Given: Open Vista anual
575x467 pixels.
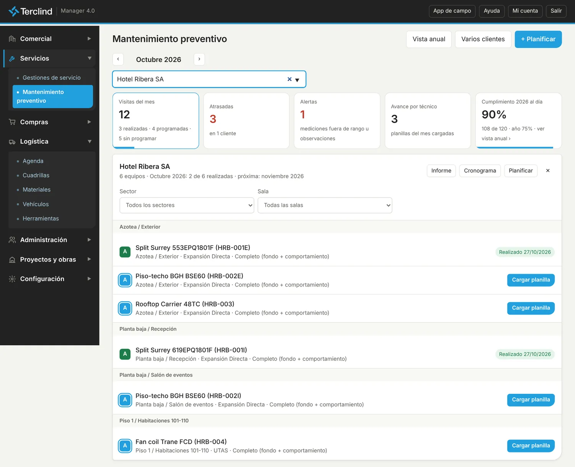Looking at the screenshot, I should tap(429, 39).
